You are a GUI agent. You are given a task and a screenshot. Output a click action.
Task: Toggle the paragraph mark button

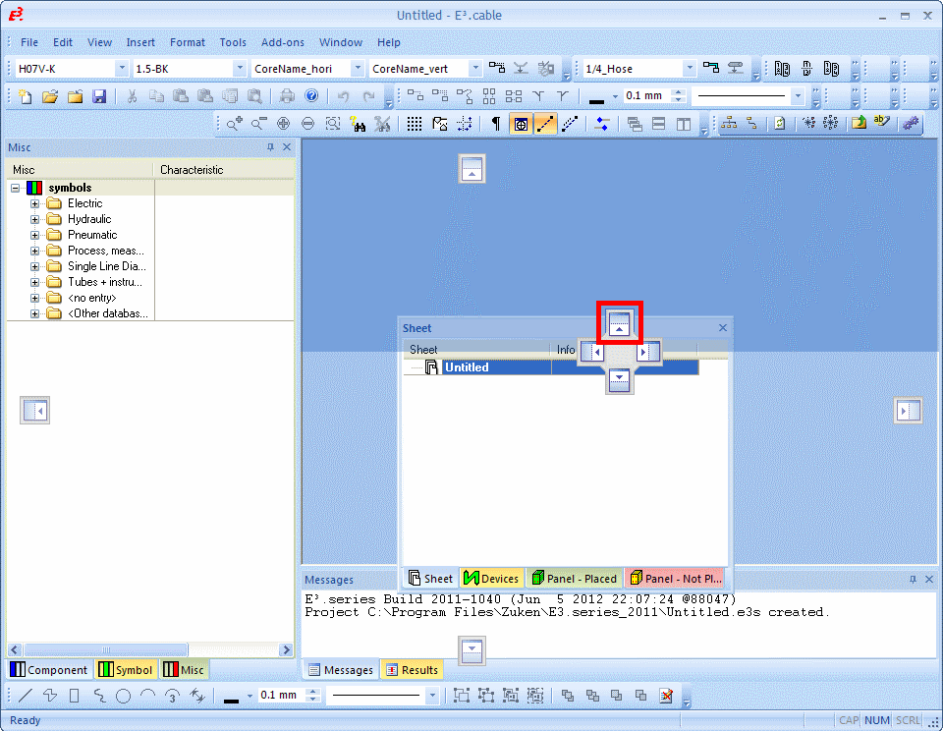(495, 124)
